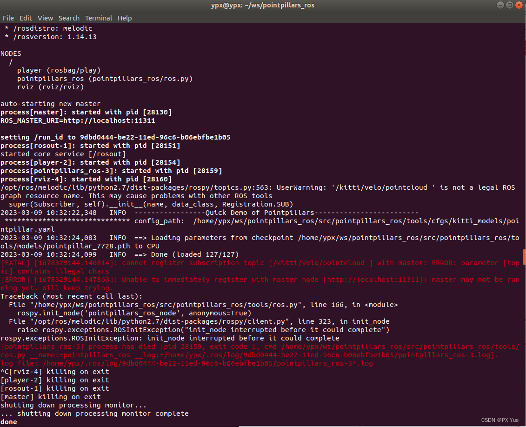This screenshot has height=427, width=526.
Task: Open the View menu
Action: (x=45, y=18)
